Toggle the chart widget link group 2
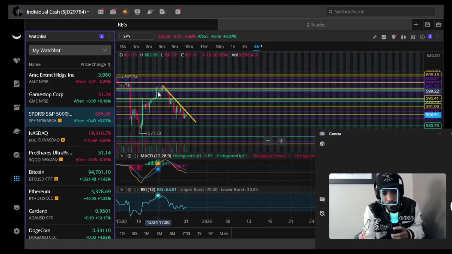Screen dimensions: 452x254 tap(430, 37)
